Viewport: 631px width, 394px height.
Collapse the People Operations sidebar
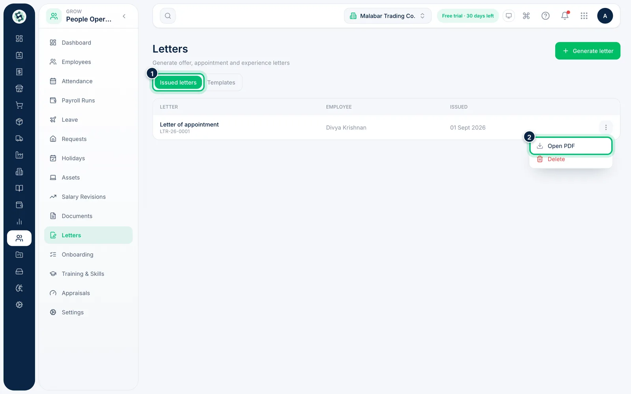pos(124,16)
